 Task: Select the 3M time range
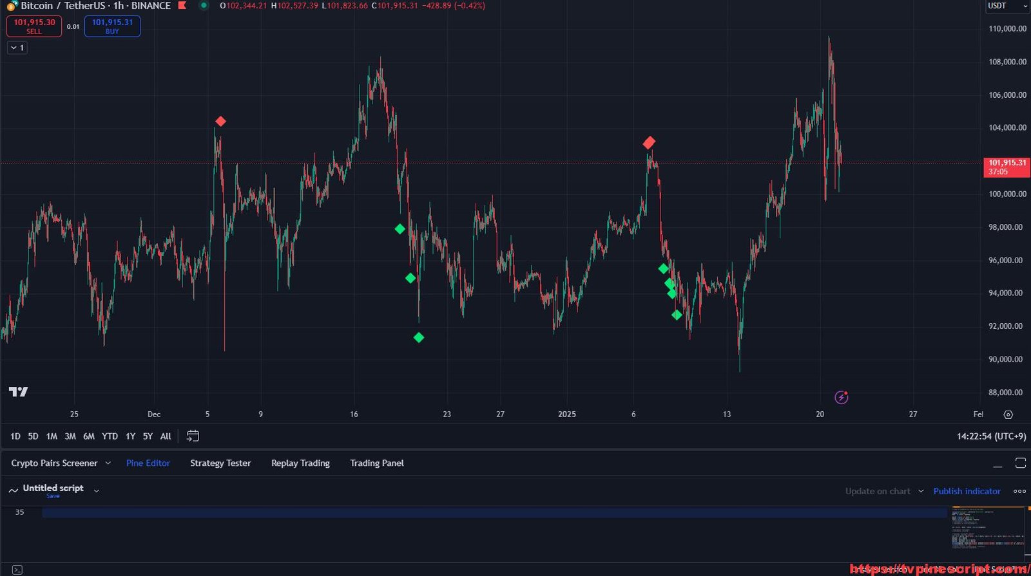pyautogui.click(x=70, y=436)
